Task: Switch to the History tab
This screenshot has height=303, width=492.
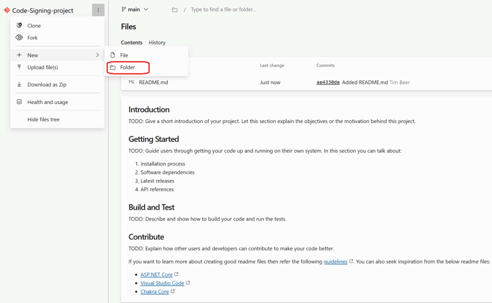Action: click(x=157, y=42)
